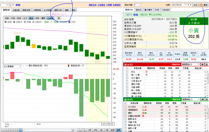Open the 重大事件 tab
The image size is (209, 132).
click(148, 10)
